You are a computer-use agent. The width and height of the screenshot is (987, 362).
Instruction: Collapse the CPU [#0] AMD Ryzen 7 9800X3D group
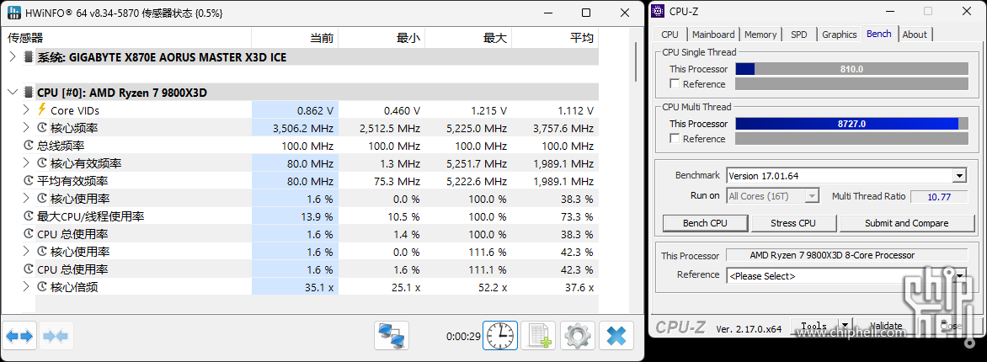[13, 93]
